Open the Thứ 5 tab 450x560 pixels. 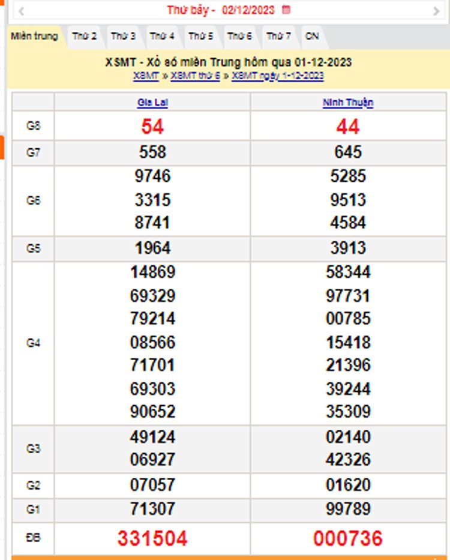[x=200, y=36]
